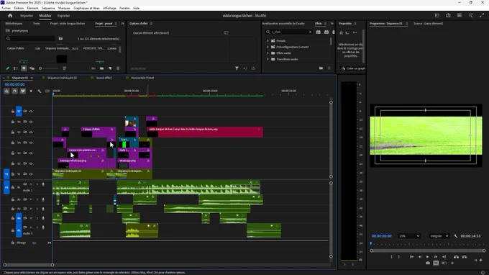Export frame with camera icon
Screen dimensions: 489x275
coord(428,263)
